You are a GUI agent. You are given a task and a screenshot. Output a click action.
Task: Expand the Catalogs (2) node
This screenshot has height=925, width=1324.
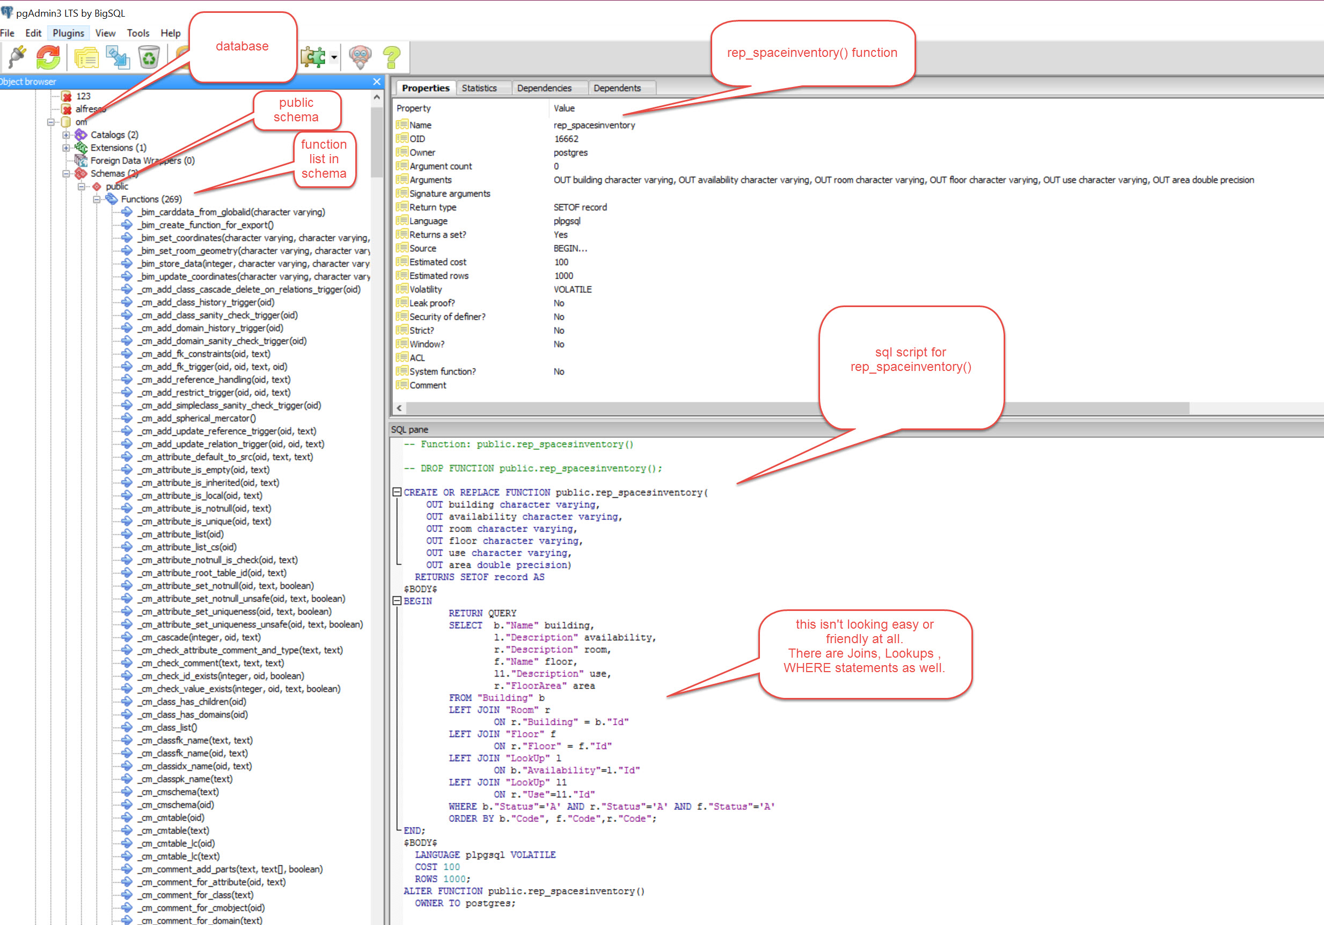point(67,135)
